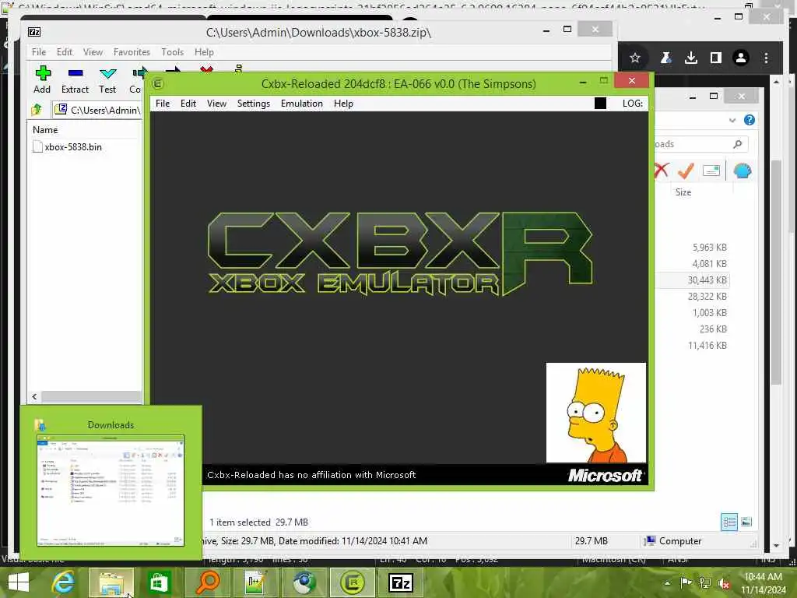Click the File Explorer taskbar icon
This screenshot has width=797, height=598.
112,582
